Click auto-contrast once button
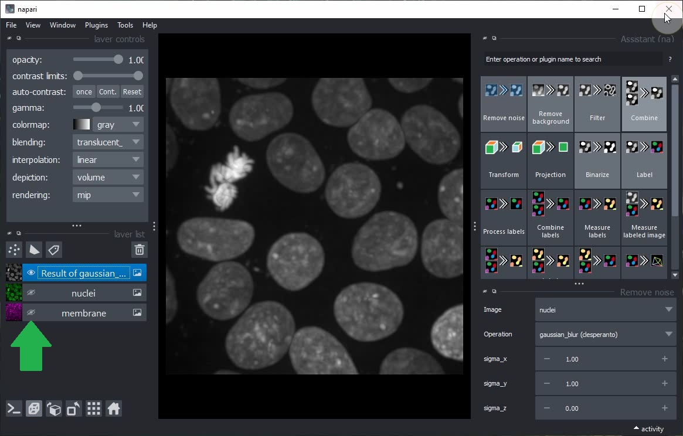This screenshot has height=436, width=683. [84, 92]
